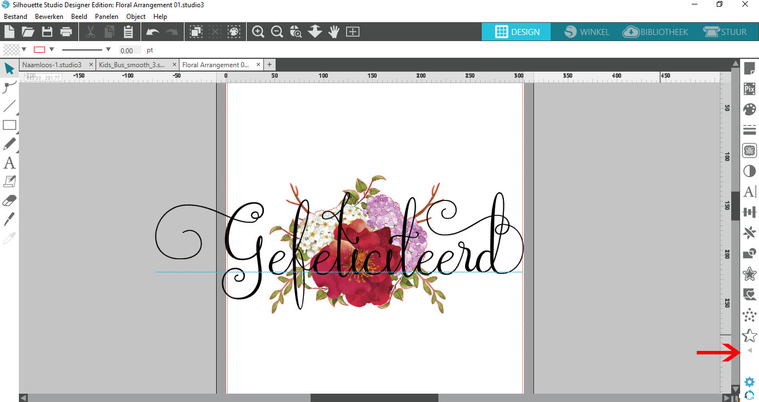Open the Fill color palette panel
This screenshot has height=402, width=759.
tap(750, 109)
